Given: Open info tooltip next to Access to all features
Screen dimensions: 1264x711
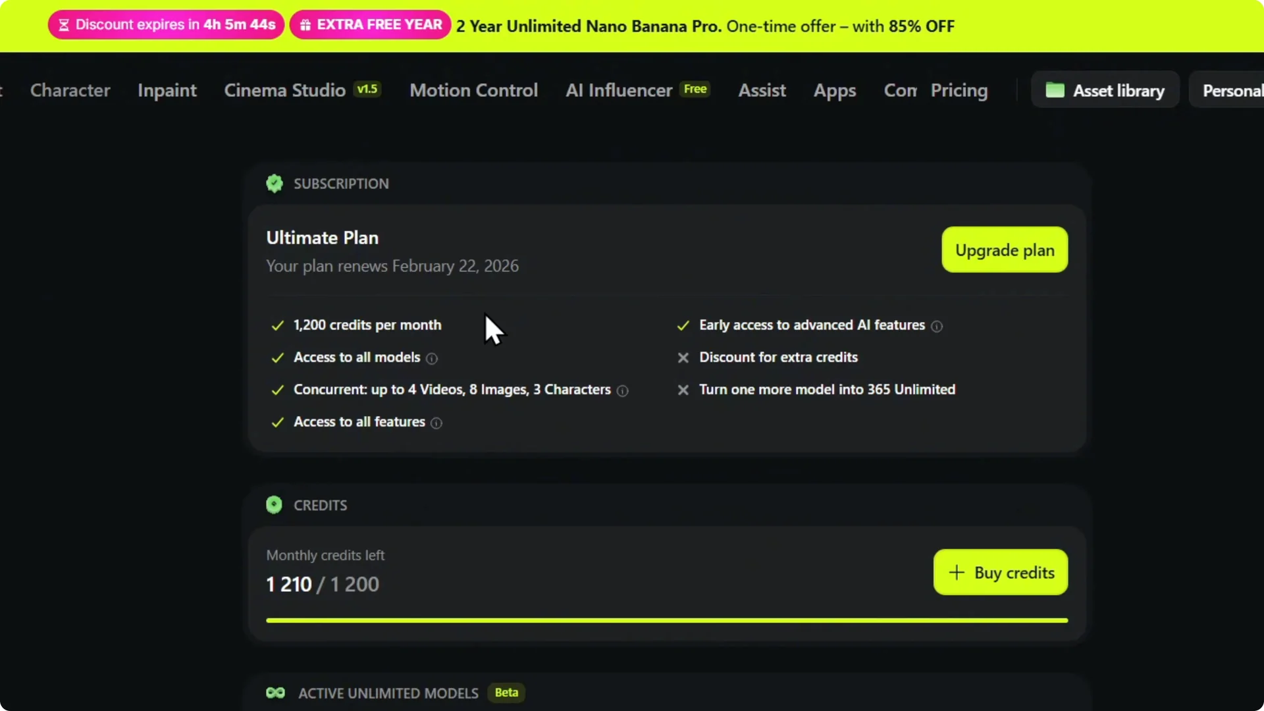Looking at the screenshot, I should [436, 423].
